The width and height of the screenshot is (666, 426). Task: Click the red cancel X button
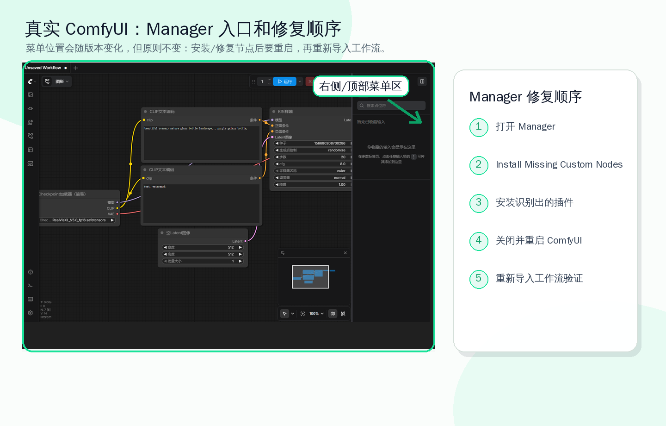point(310,81)
